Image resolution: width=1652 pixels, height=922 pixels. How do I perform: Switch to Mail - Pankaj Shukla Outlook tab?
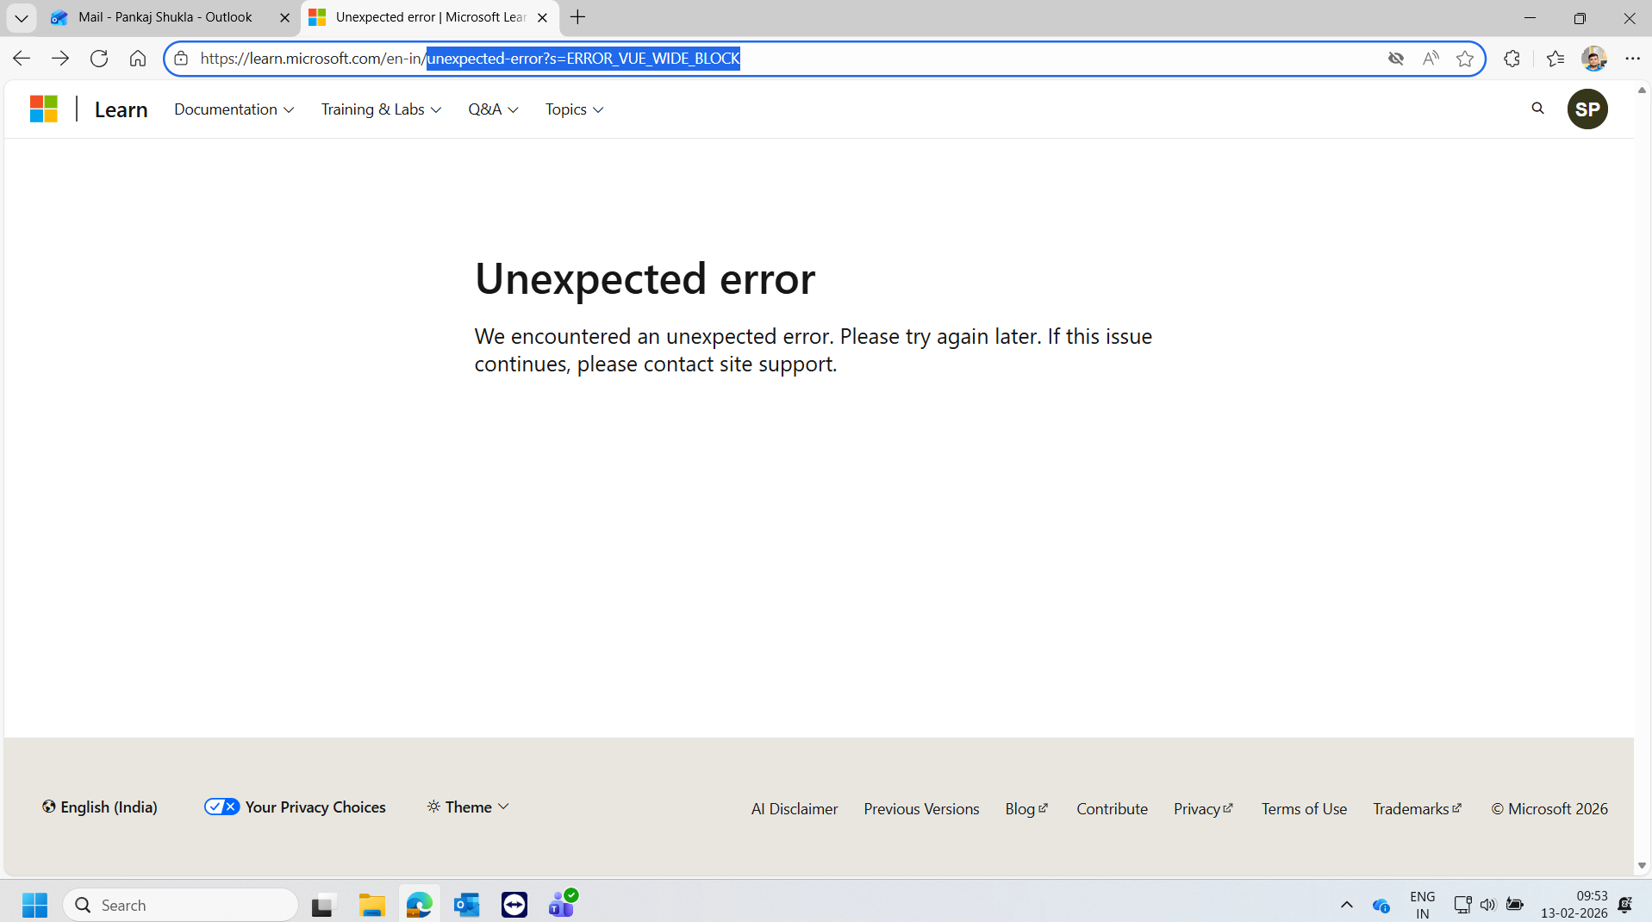pyautogui.click(x=164, y=17)
